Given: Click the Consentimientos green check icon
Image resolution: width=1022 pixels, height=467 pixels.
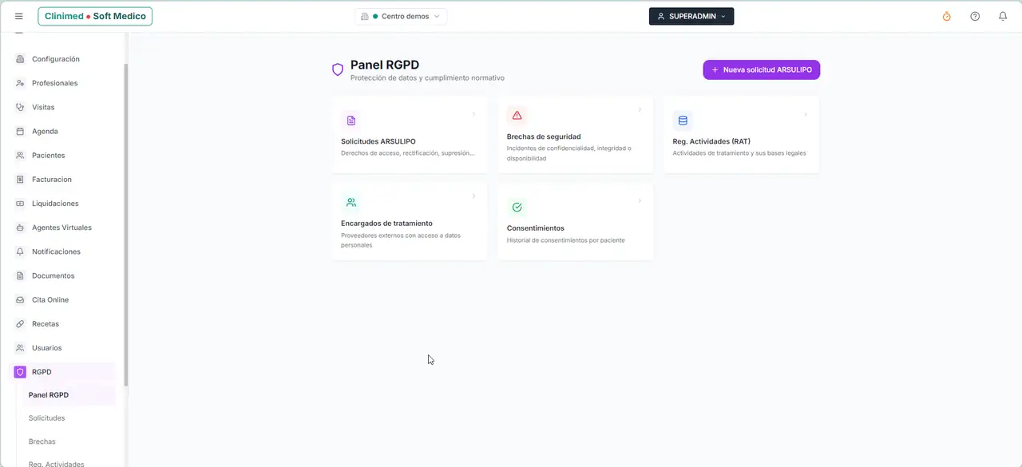Looking at the screenshot, I should click(x=517, y=208).
